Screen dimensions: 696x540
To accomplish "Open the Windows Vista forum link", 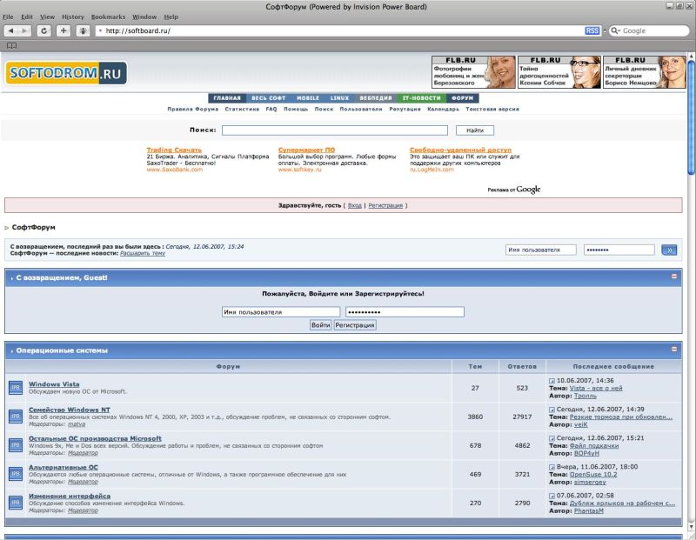I will (x=54, y=384).
